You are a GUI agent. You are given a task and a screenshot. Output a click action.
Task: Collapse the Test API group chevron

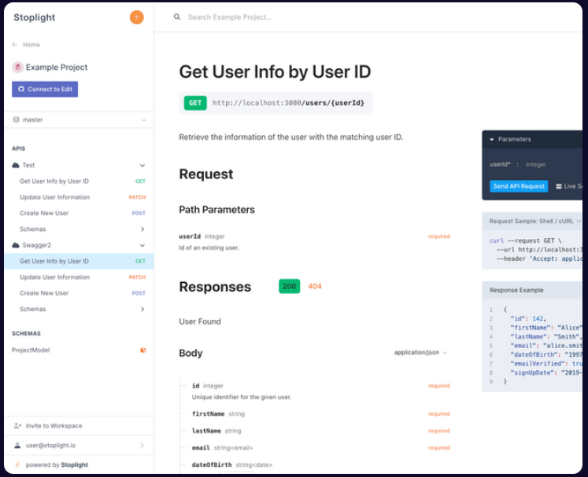pos(142,166)
